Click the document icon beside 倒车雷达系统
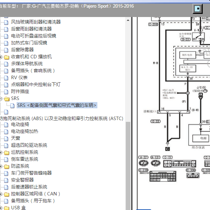 6,160
